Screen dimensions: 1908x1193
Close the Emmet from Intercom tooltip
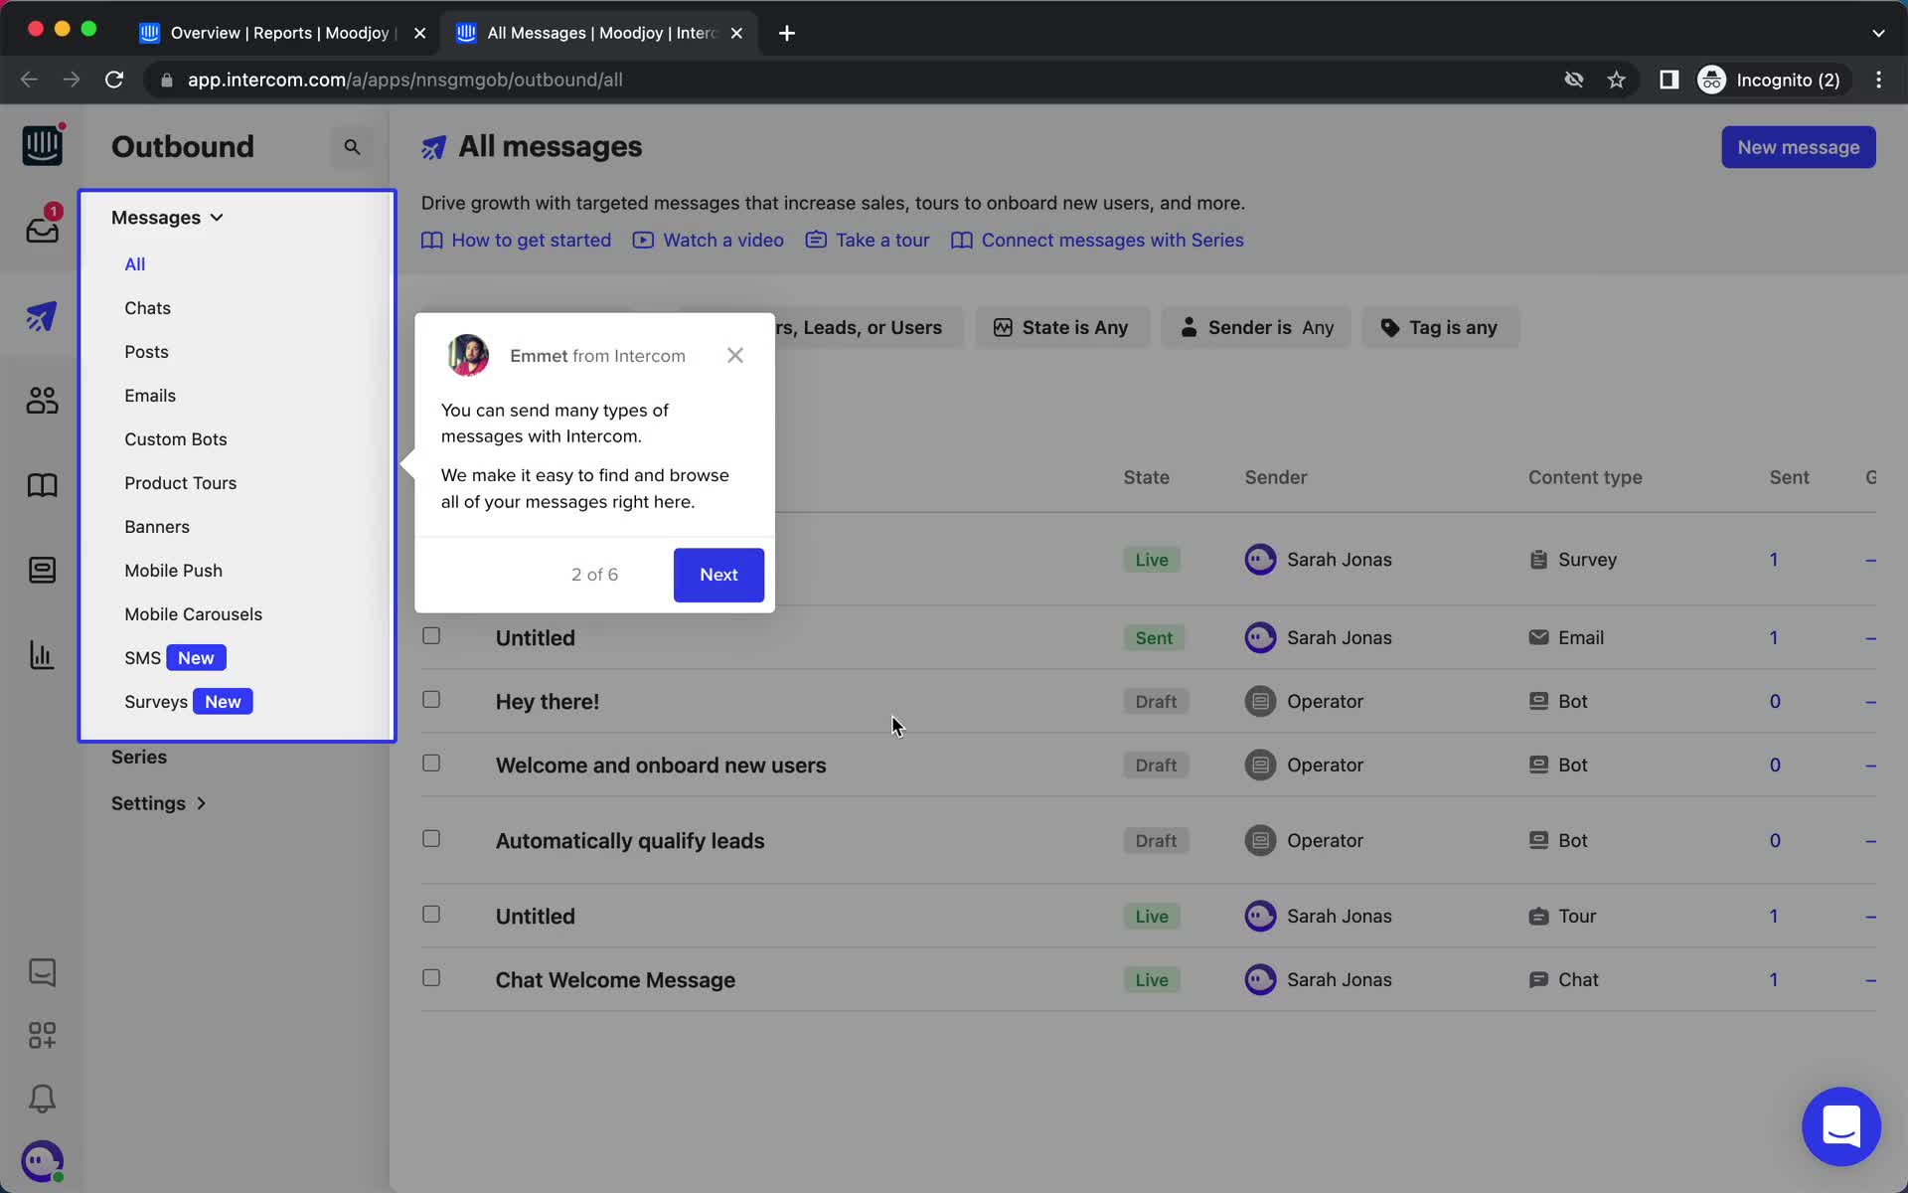click(734, 355)
